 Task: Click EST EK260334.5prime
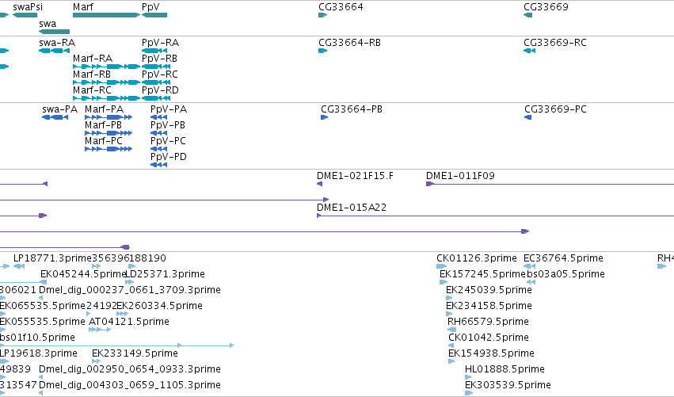pyautogui.click(x=159, y=306)
